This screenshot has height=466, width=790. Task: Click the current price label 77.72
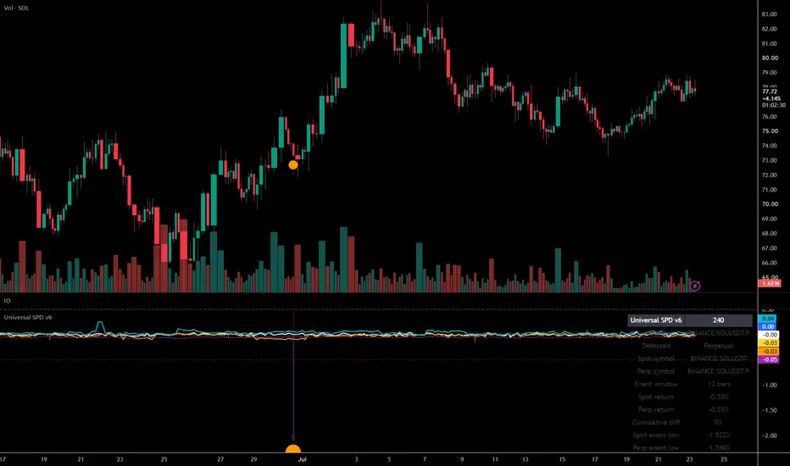tap(770, 92)
